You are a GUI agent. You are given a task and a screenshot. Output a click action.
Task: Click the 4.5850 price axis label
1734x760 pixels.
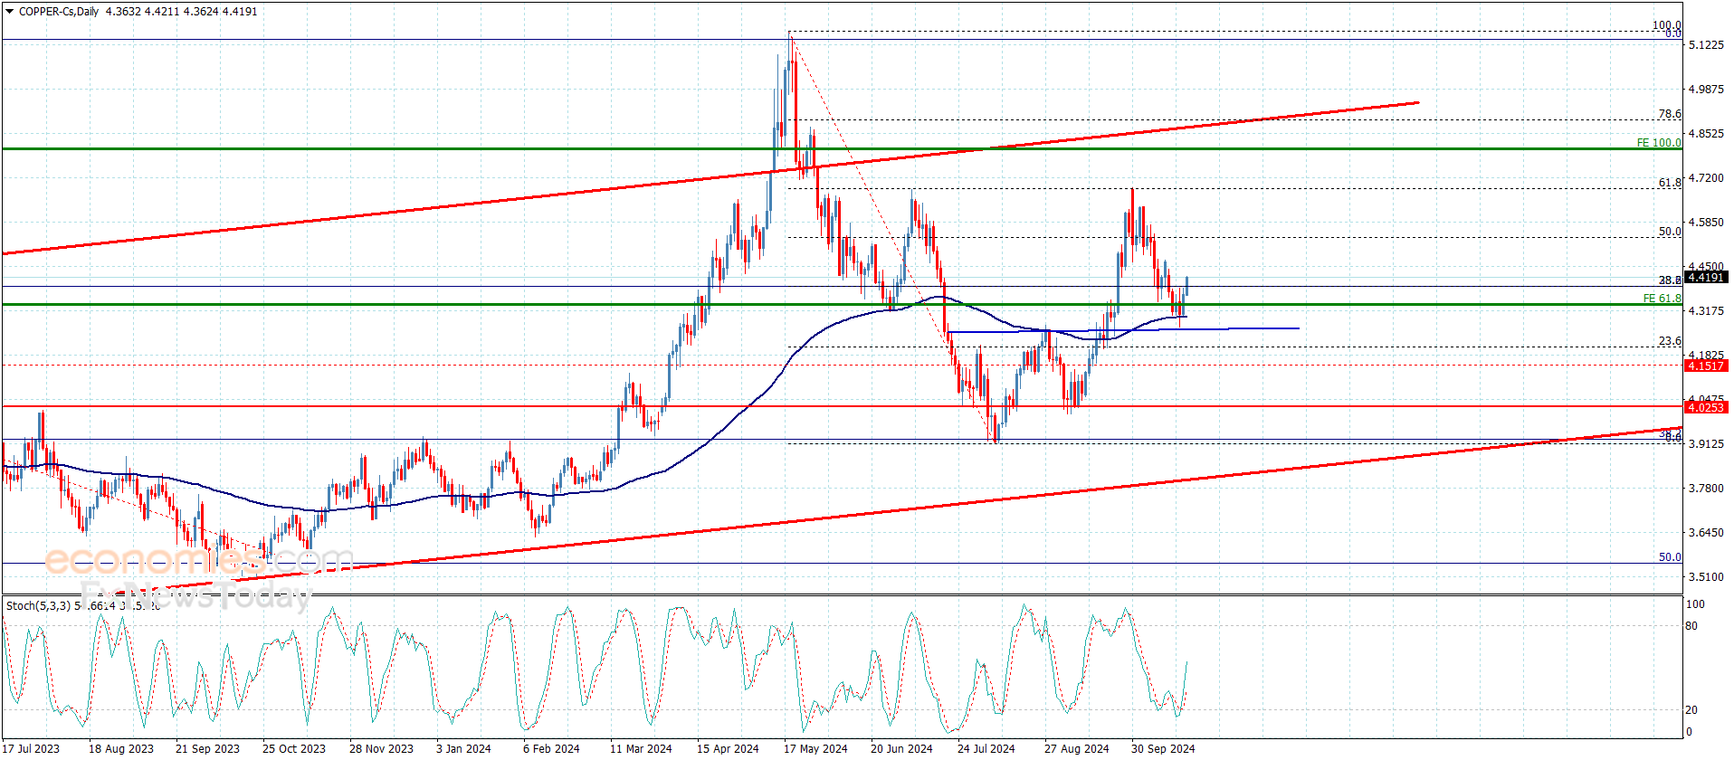(1705, 223)
